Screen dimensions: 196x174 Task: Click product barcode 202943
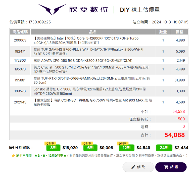[20, 102]
